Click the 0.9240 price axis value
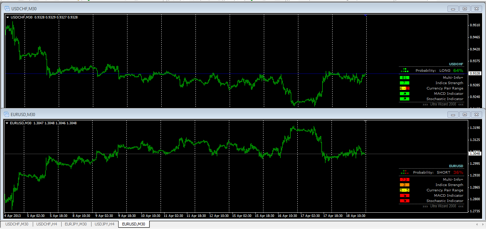 pos(475,97)
